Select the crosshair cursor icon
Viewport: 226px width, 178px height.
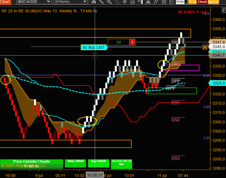(124, 2)
